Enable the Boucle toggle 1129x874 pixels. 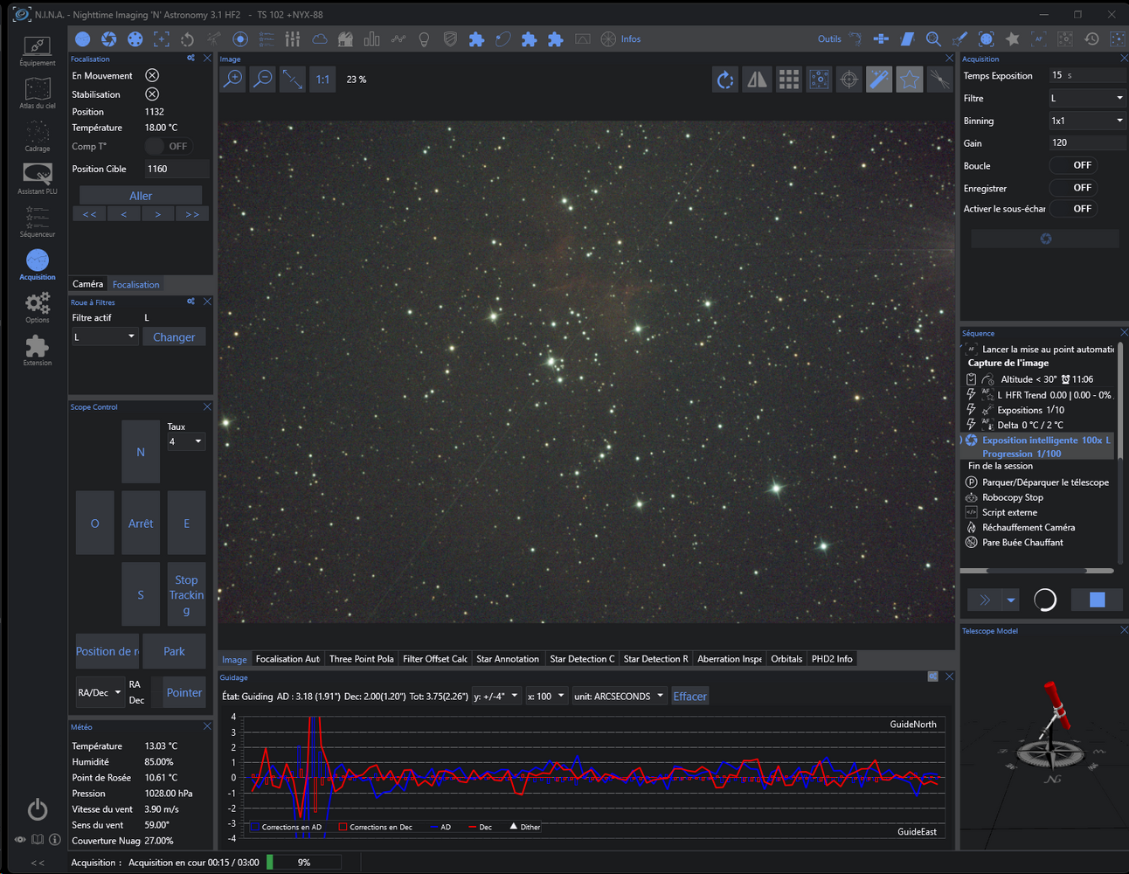1071,165
